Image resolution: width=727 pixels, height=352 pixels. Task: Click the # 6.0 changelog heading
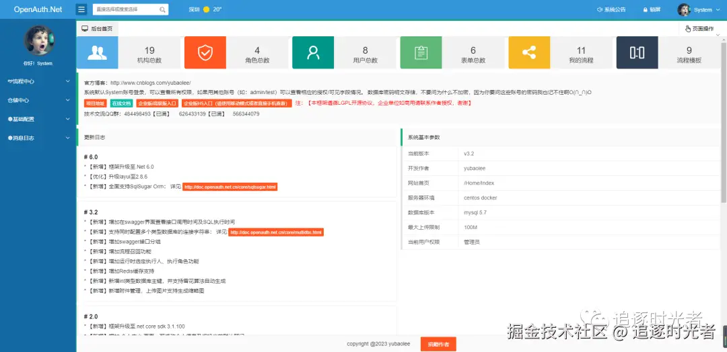click(x=91, y=157)
